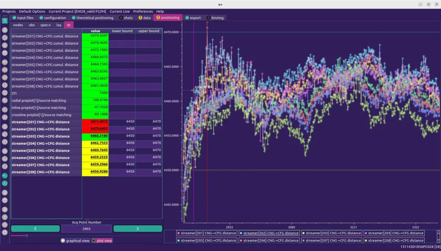Switch to the lsq sub-tab
The image size is (441, 251).
59,25
